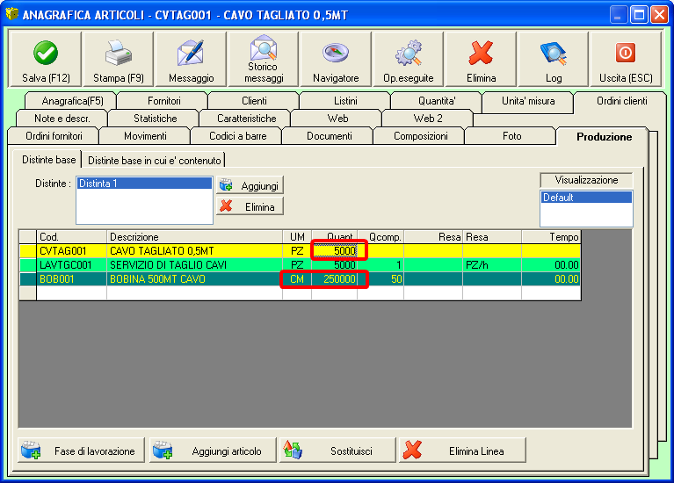Exit using the Uscita (ESC) button

[625, 60]
